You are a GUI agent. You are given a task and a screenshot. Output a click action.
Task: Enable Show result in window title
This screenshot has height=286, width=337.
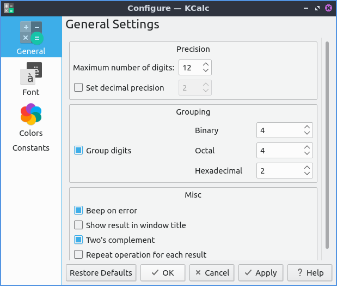click(79, 225)
